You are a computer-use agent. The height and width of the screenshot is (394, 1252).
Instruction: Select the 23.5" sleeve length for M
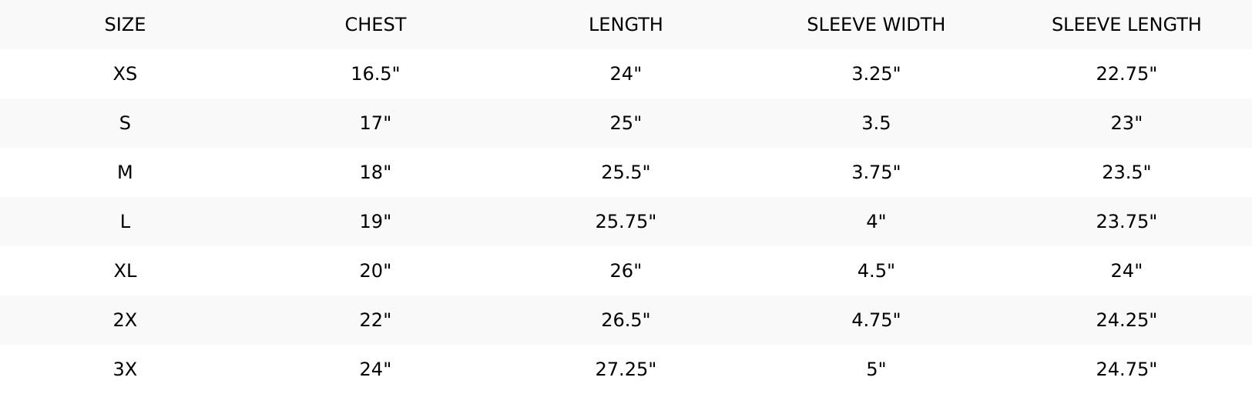(x=1126, y=172)
